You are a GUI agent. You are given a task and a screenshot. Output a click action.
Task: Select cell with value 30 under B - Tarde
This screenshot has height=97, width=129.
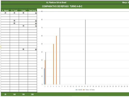(14, 13)
